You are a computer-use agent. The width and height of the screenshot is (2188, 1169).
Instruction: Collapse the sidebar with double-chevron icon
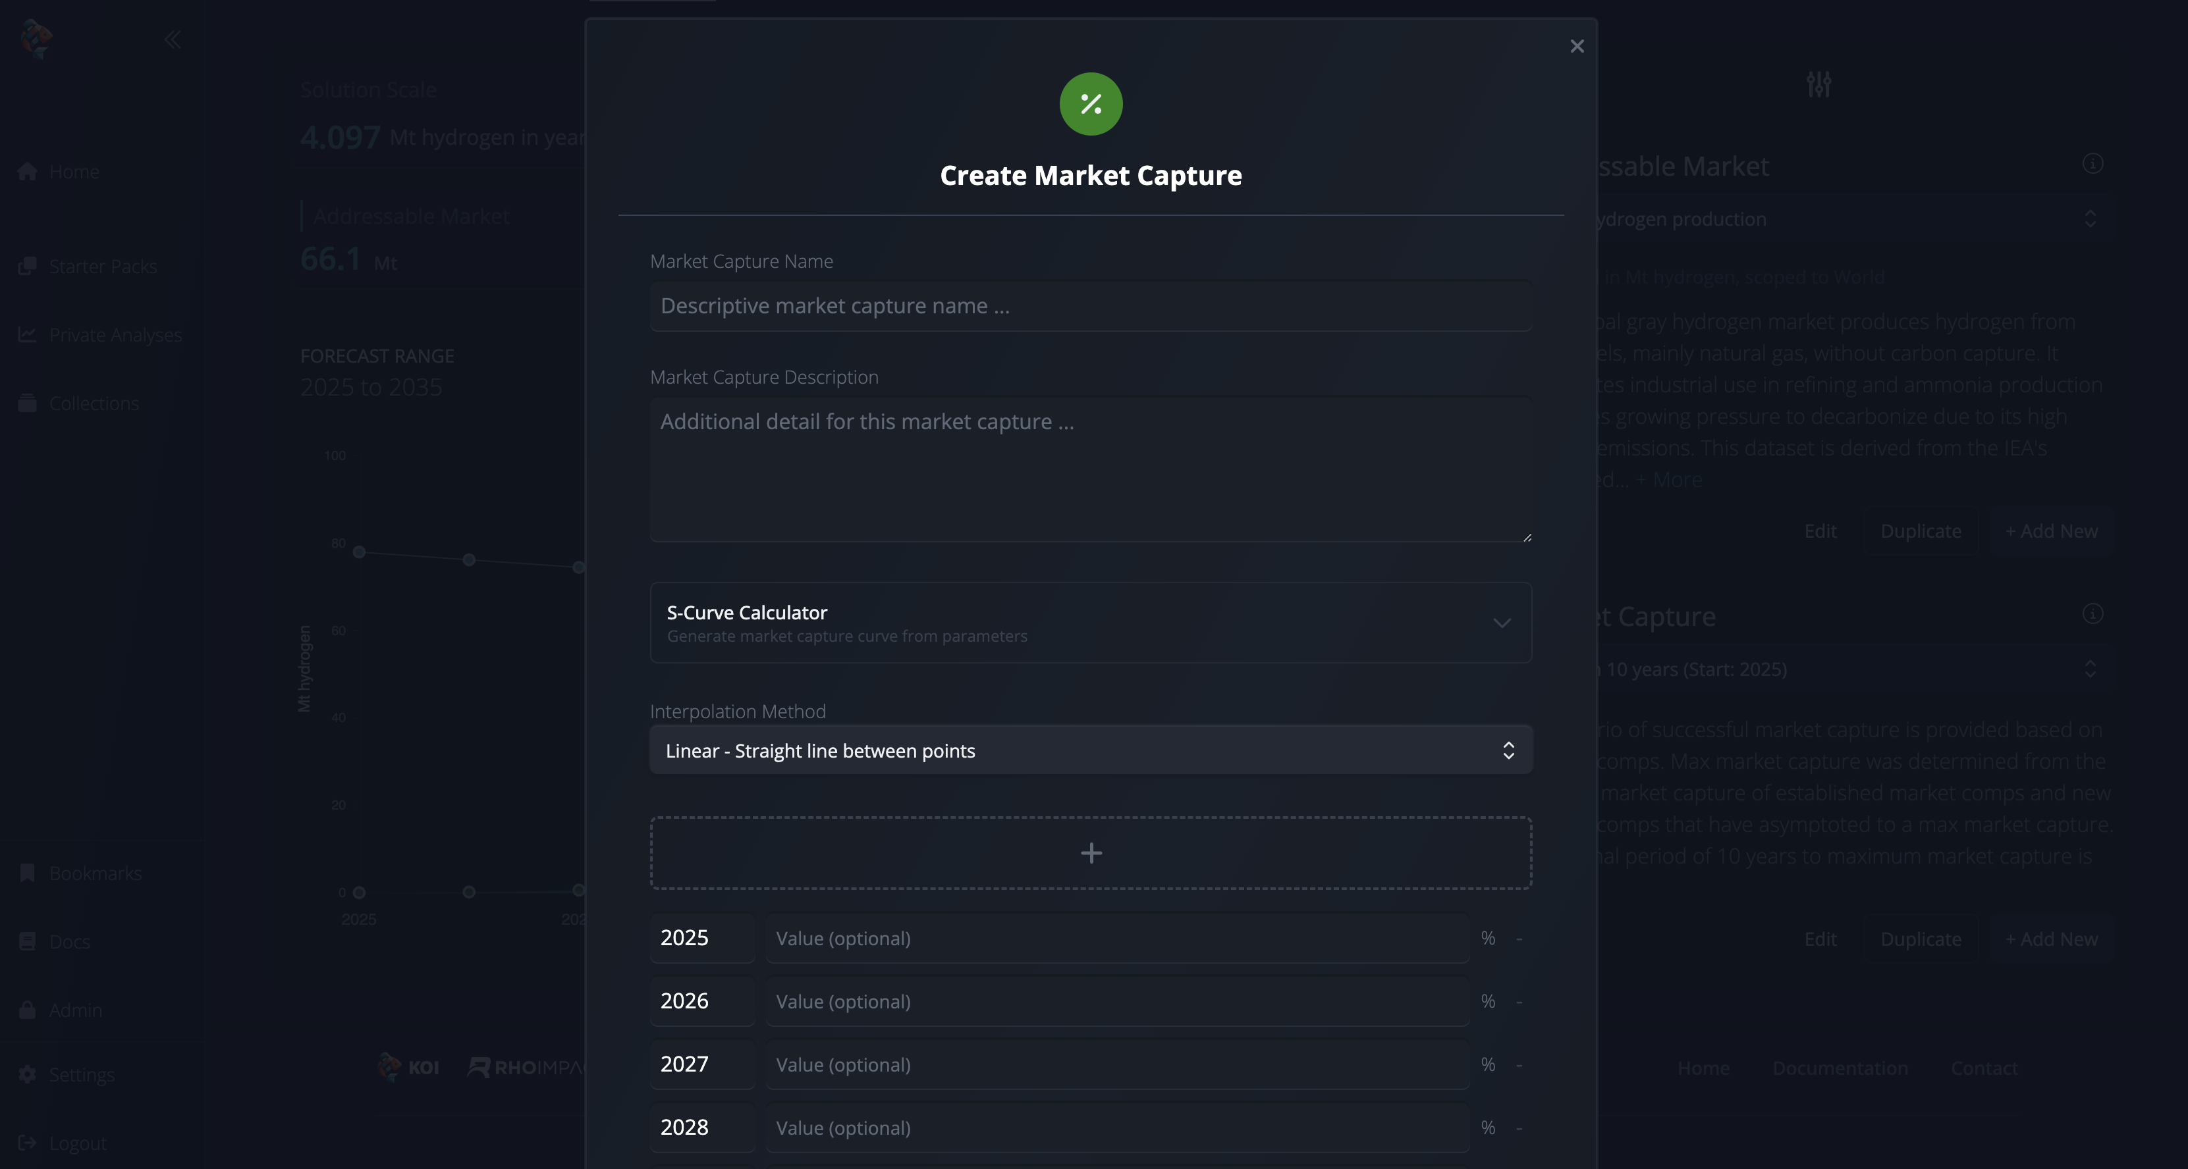click(173, 40)
